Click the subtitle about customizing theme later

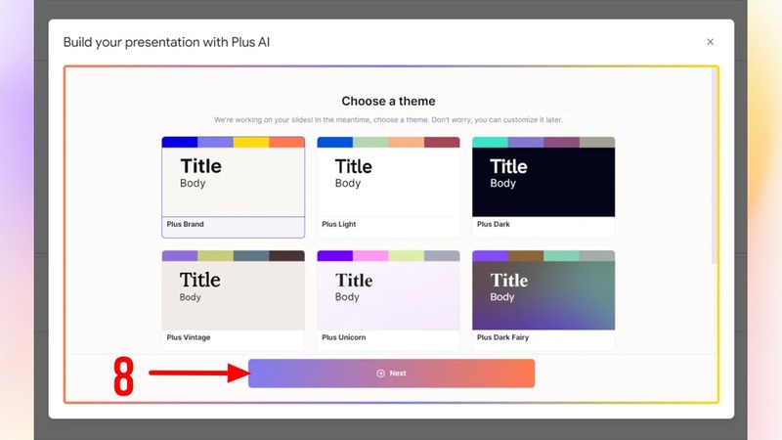[388, 119]
